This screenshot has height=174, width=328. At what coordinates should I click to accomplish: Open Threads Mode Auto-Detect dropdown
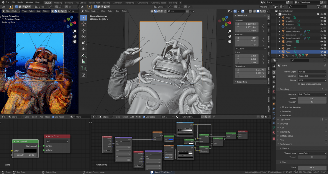click(x=312, y=153)
